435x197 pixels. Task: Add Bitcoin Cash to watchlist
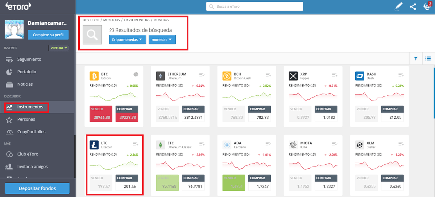(268, 74)
